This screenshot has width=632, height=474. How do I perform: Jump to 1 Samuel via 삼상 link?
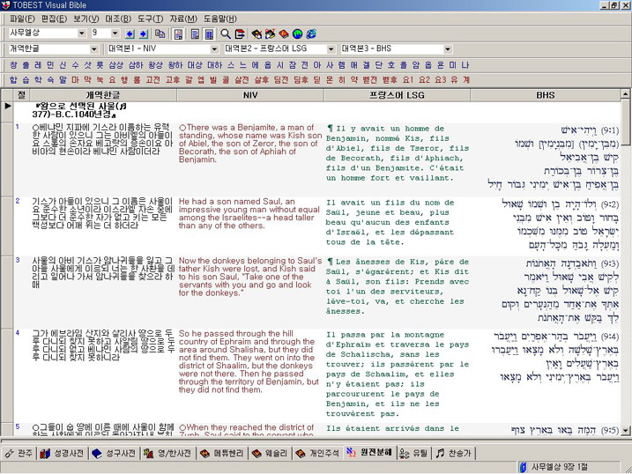tap(115, 65)
